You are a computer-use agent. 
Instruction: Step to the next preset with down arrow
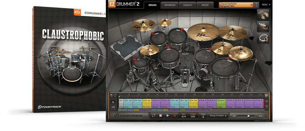coord(256,6)
